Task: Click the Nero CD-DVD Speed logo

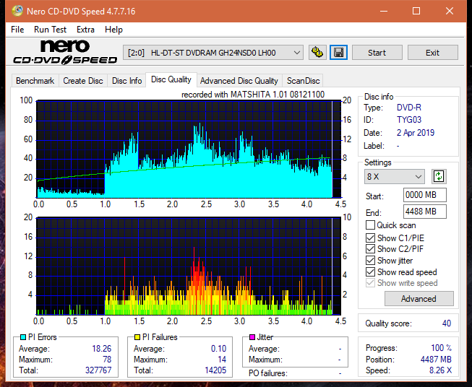Action: (65, 53)
